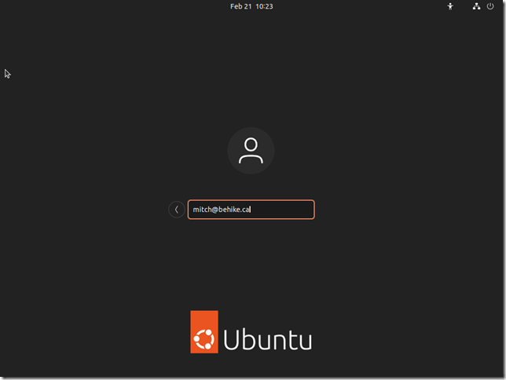The image size is (506, 380).
Task: Expand the system status menu at top right
Action: click(483, 6)
